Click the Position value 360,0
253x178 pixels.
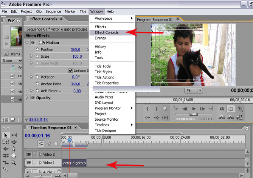[x=75, y=50]
